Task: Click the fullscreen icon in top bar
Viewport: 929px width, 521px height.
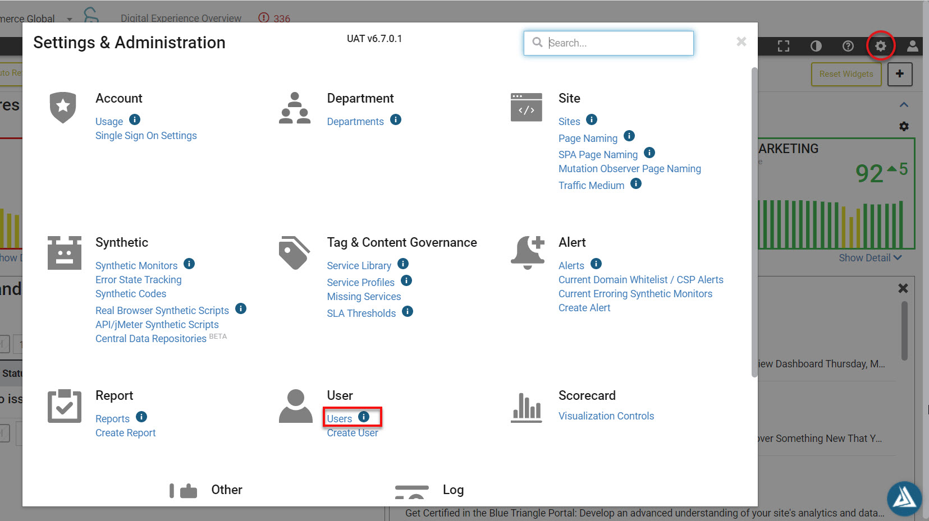Action: (784, 46)
